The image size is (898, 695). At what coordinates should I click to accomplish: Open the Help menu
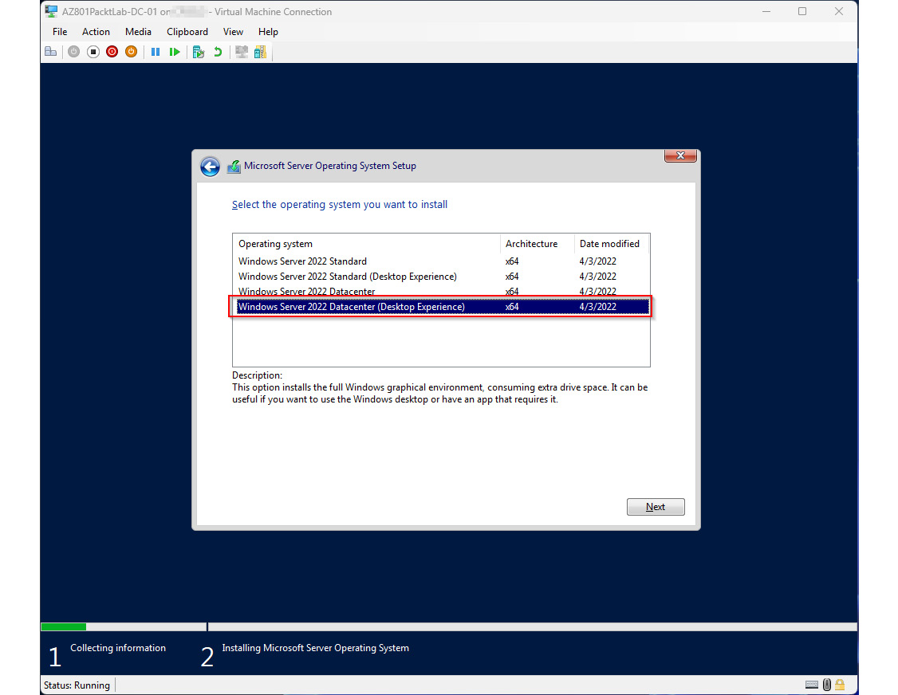(268, 32)
